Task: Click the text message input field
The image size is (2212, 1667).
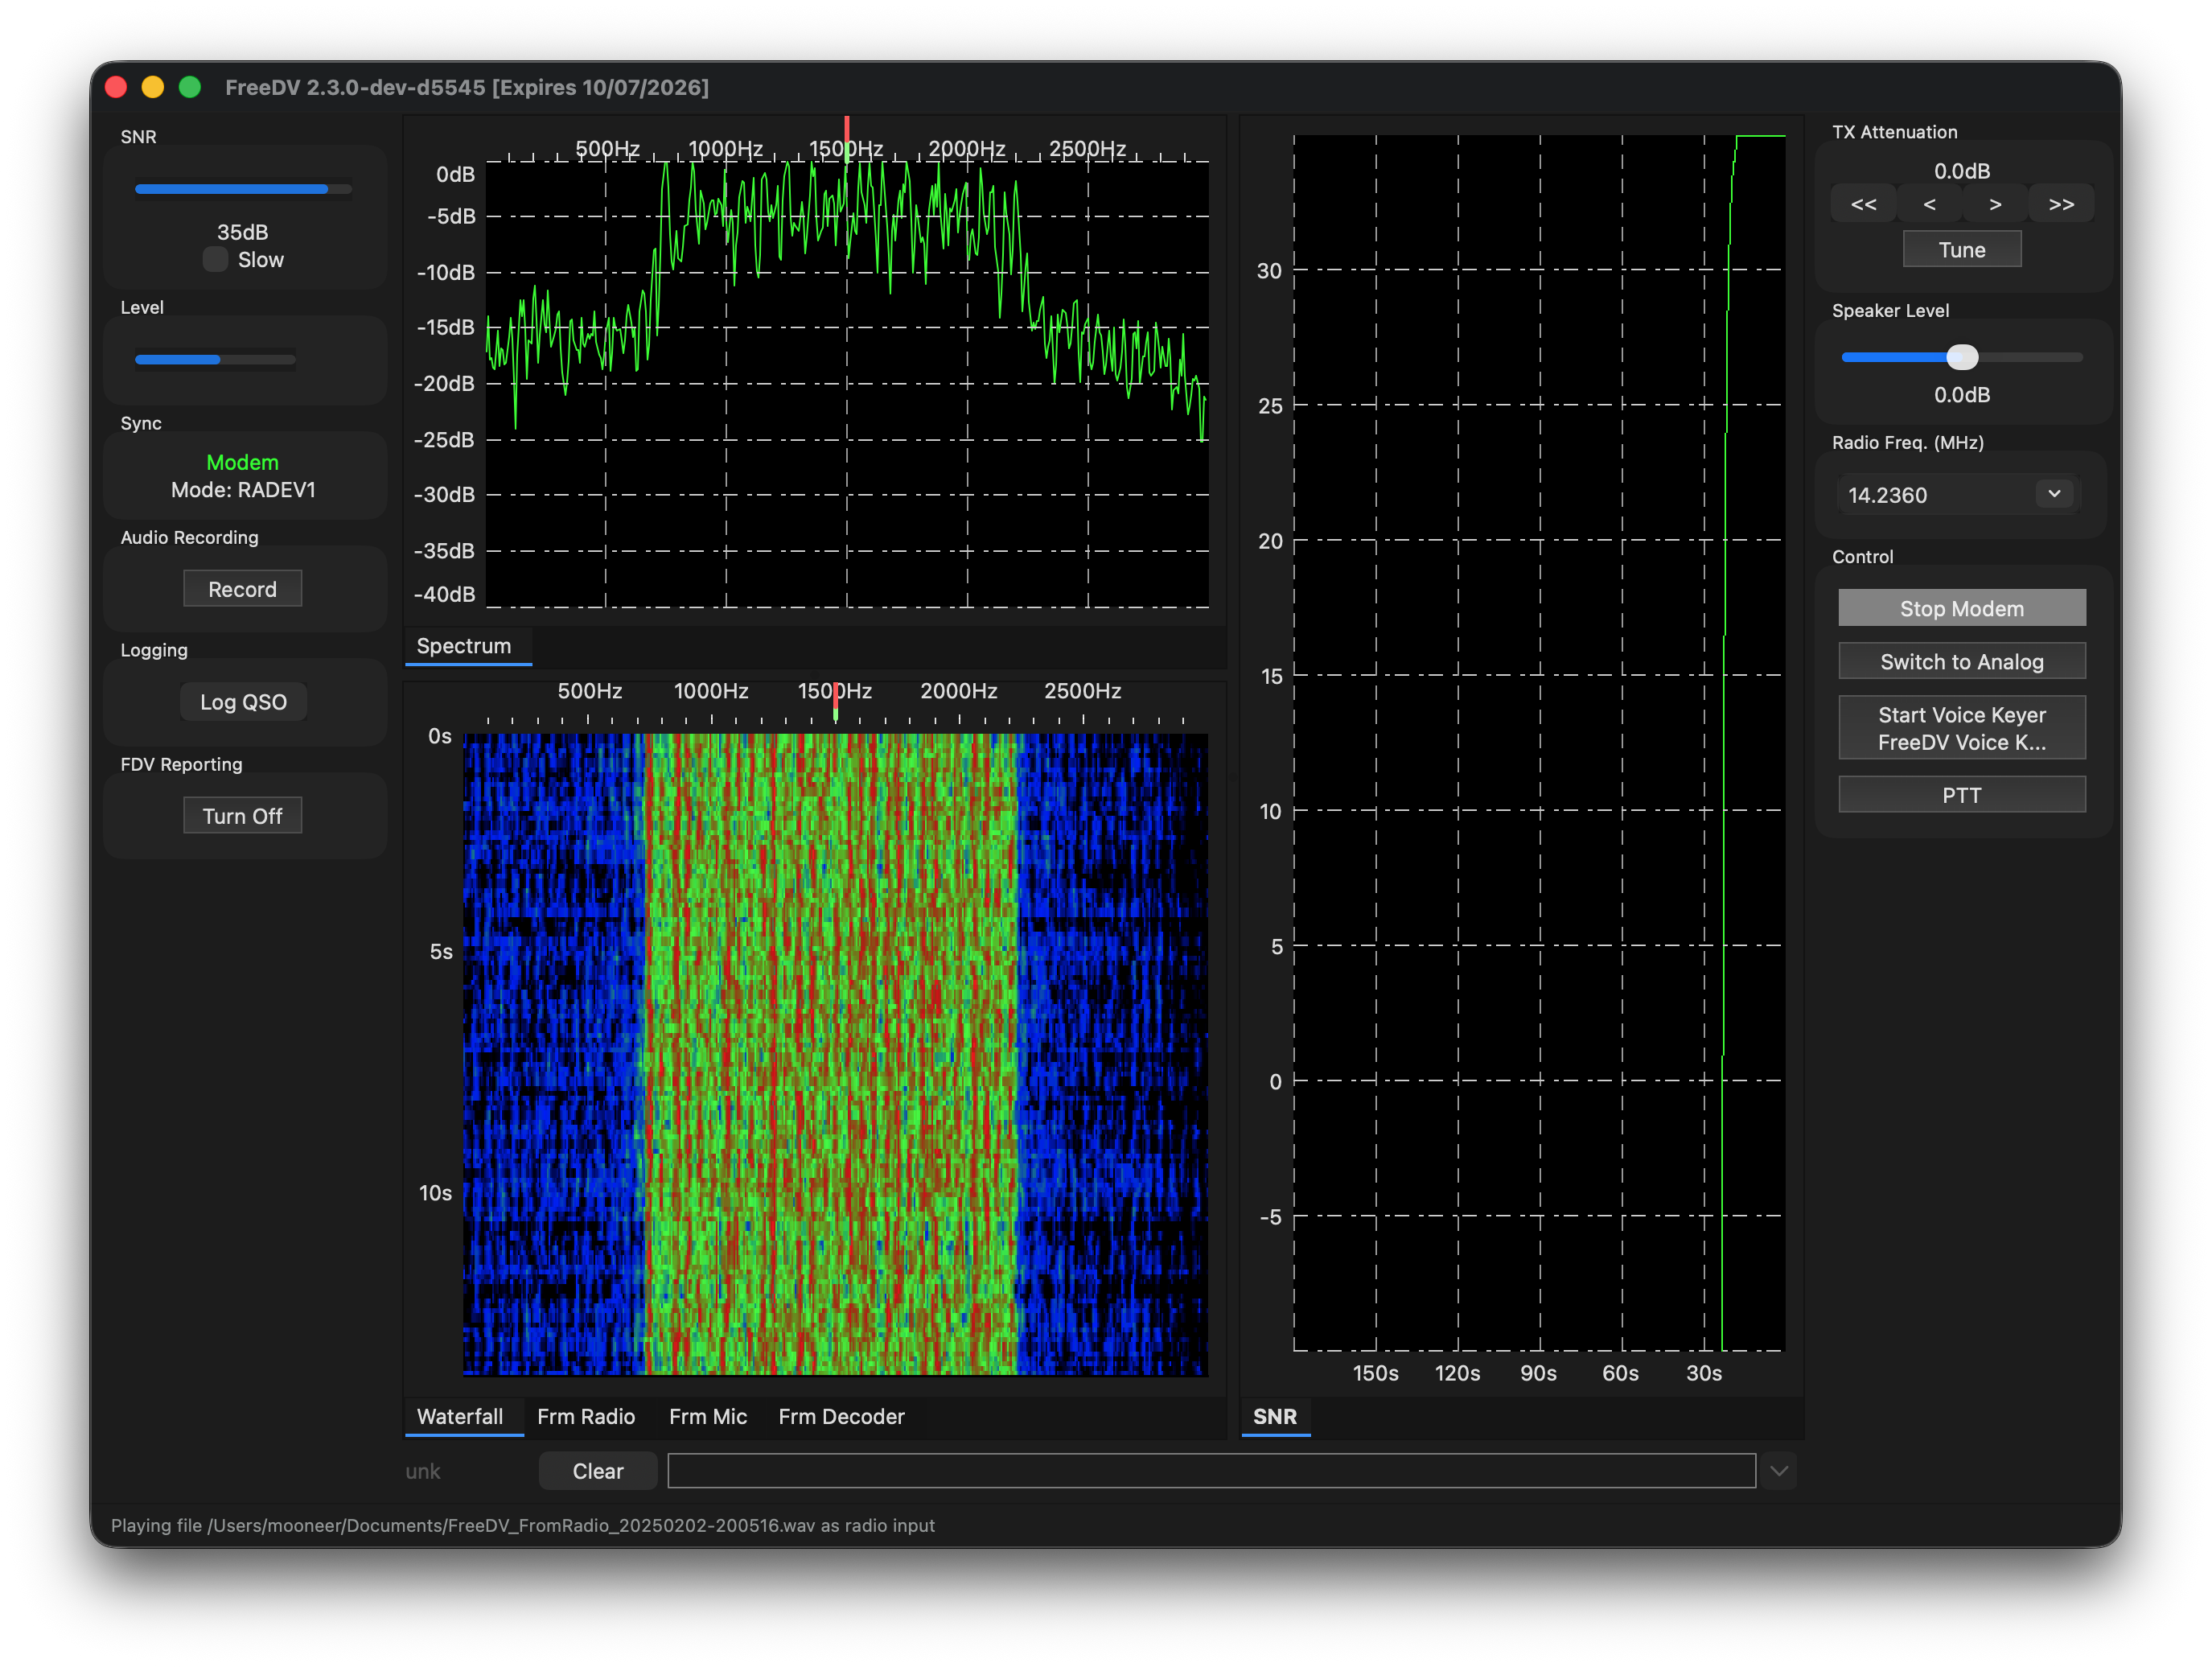Action: 1211,1471
